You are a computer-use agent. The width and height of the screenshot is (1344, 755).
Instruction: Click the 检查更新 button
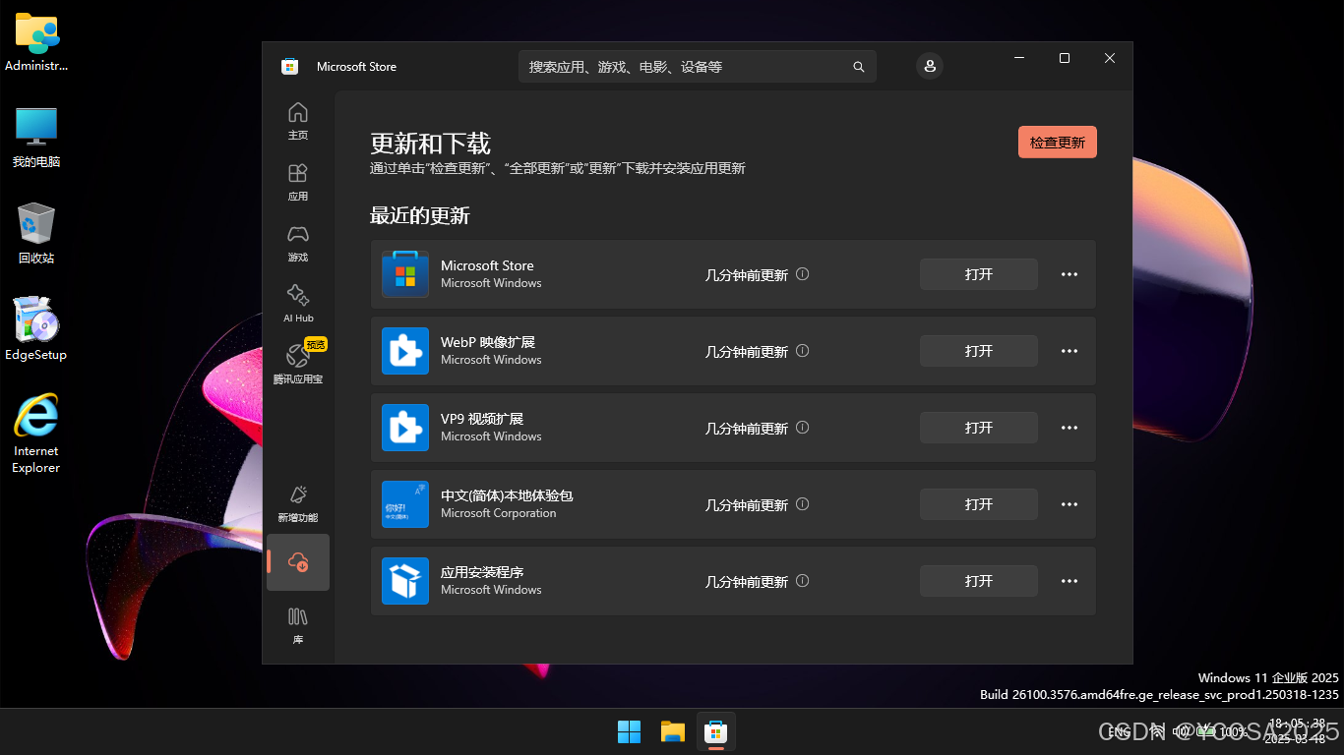click(1058, 143)
